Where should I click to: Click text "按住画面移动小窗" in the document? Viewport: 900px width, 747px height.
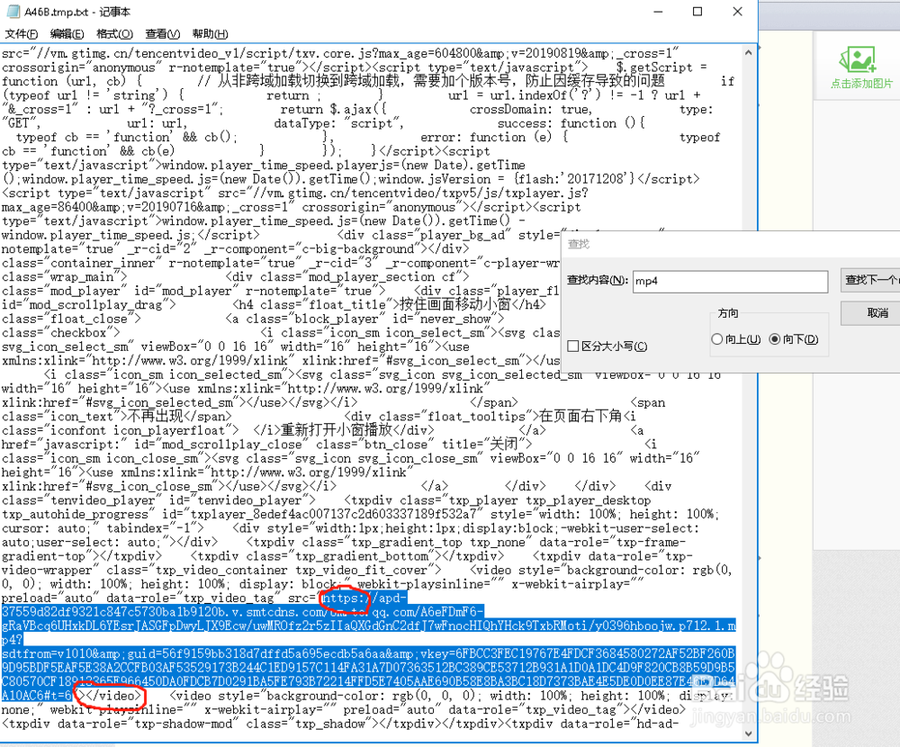click(x=455, y=304)
